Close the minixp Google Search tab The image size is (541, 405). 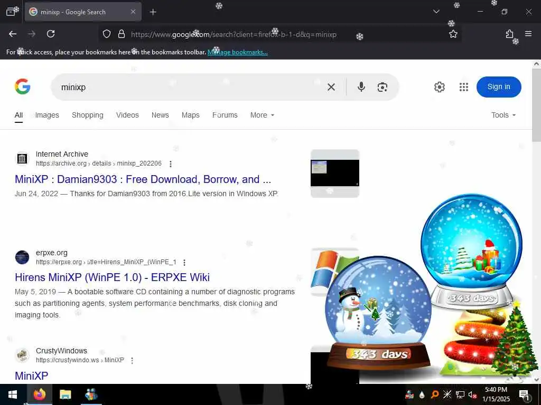point(133,12)
